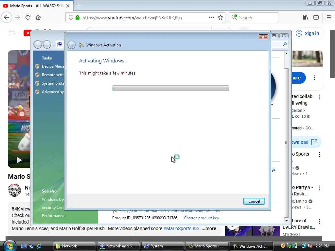
Task: Open options menu for Sports video suggestion
Action: [319, 155]
